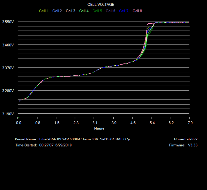
Task: Click the 3.1 hours axis label
Action: (95, 123)
